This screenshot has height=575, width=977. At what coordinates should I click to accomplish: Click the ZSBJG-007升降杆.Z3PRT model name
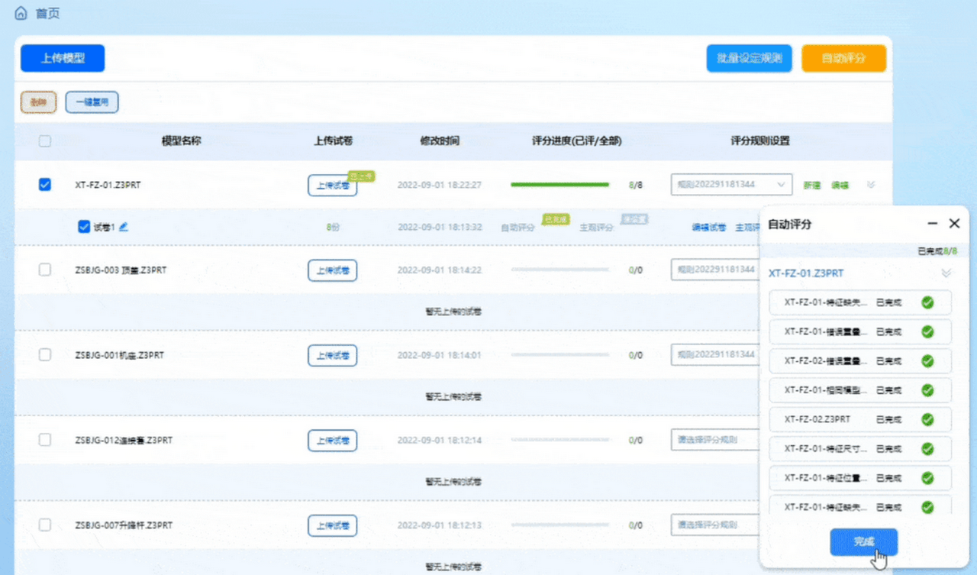coord(124,525)
